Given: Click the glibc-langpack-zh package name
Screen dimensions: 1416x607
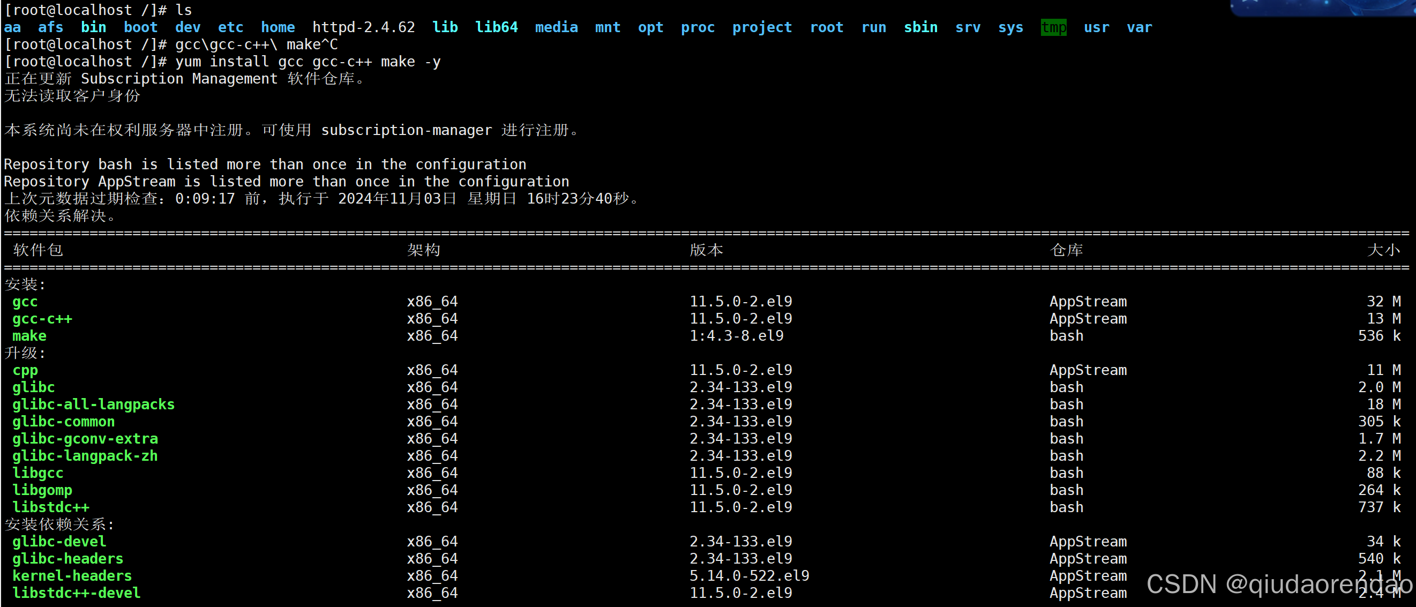Looking at the screenshot, I should pyautogui.click(x=85, y=456).
